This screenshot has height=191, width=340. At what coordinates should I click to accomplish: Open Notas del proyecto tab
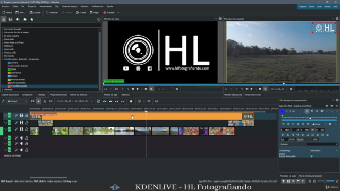coord(253,95)
